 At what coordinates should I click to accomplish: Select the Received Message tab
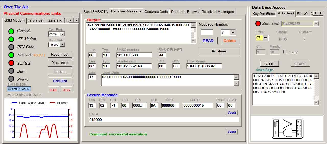pyautogui.click(x=126, y=11)
